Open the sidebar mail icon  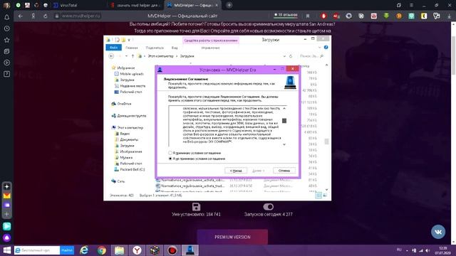pos(6,196)
